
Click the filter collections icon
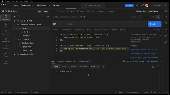19,16
